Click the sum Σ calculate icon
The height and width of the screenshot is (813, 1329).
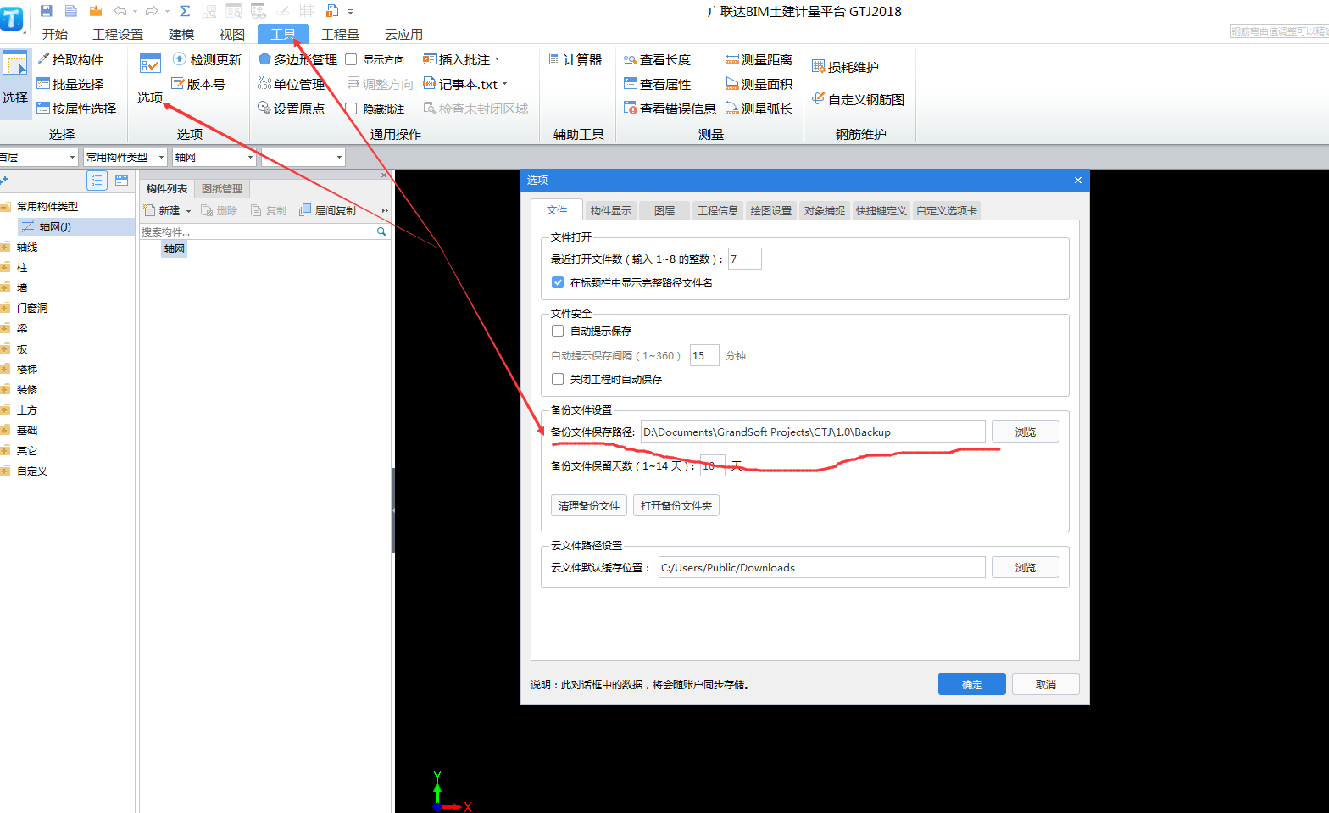tap(185, 11)
